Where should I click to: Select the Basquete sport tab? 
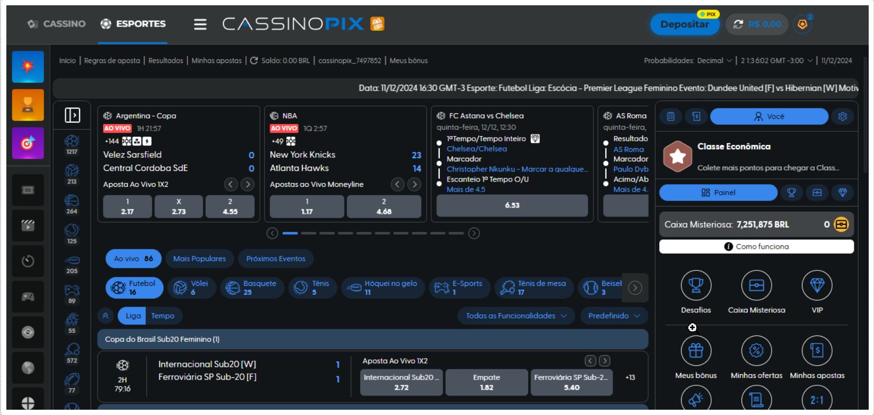click(252, 287)
